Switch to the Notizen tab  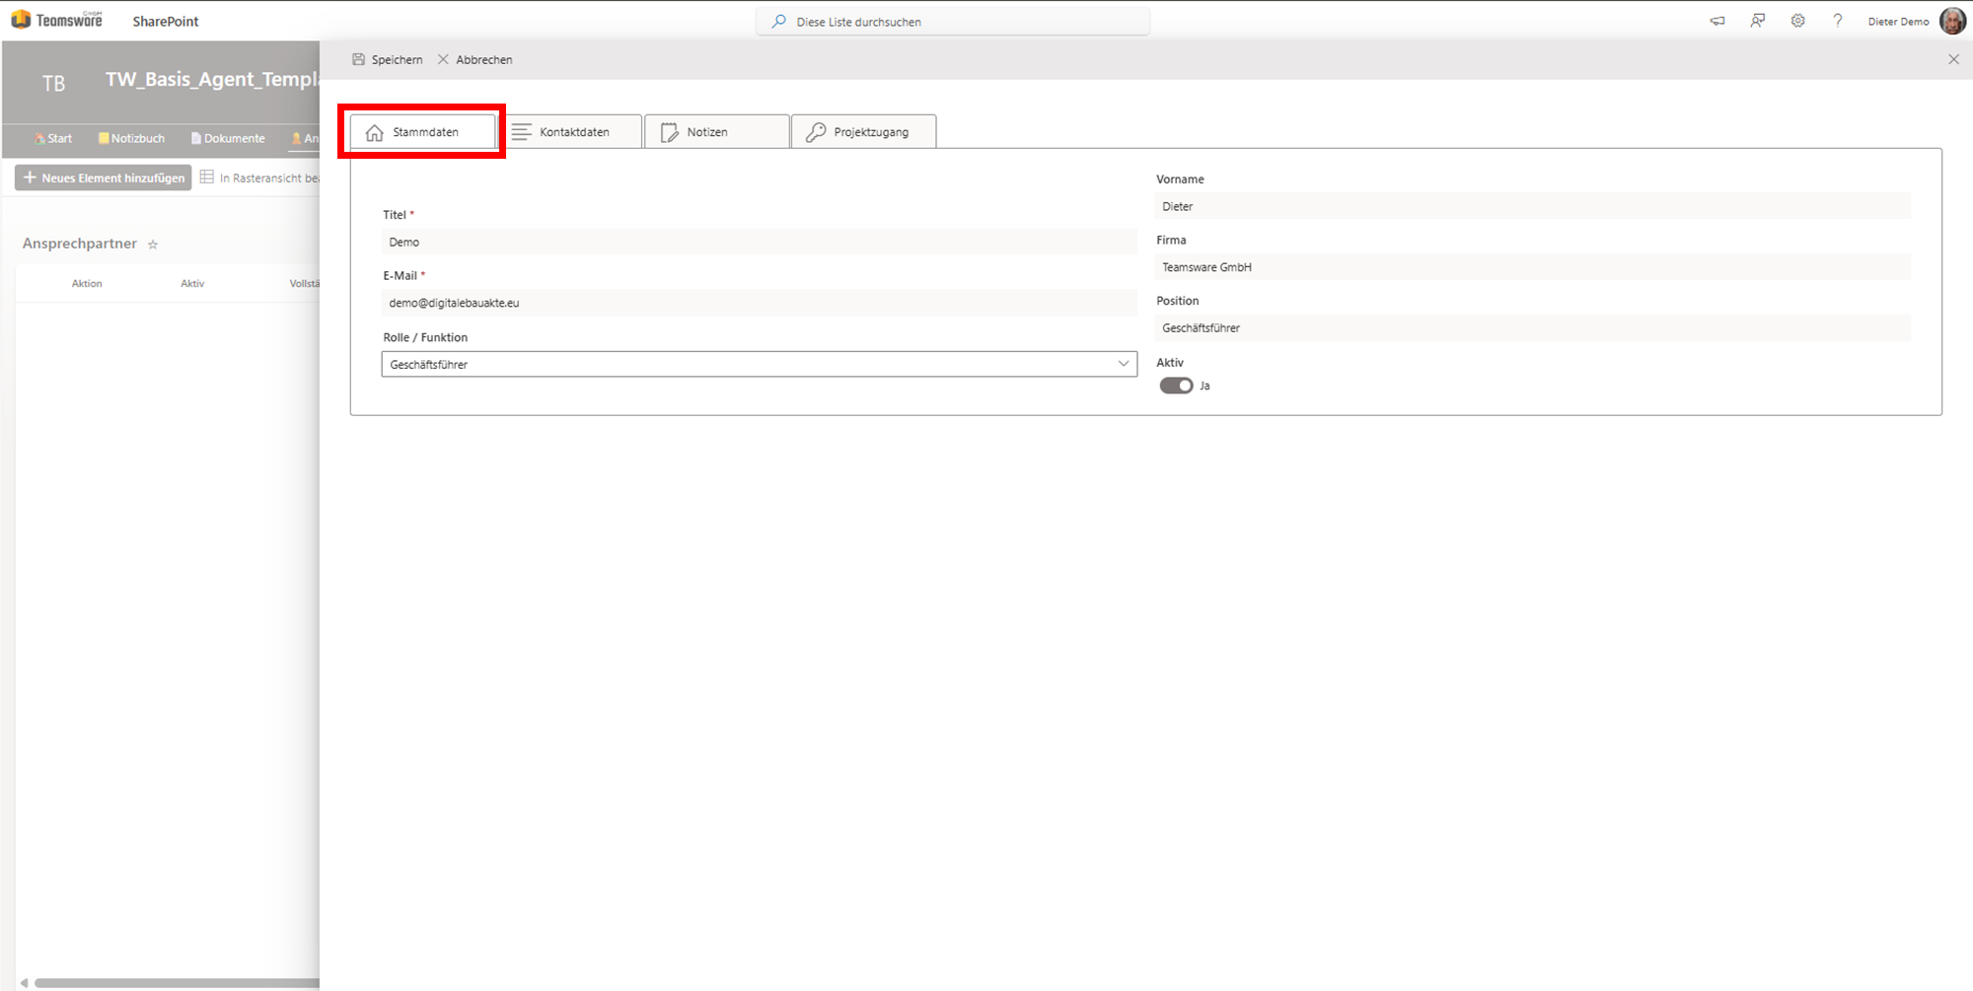coord(716,132)
